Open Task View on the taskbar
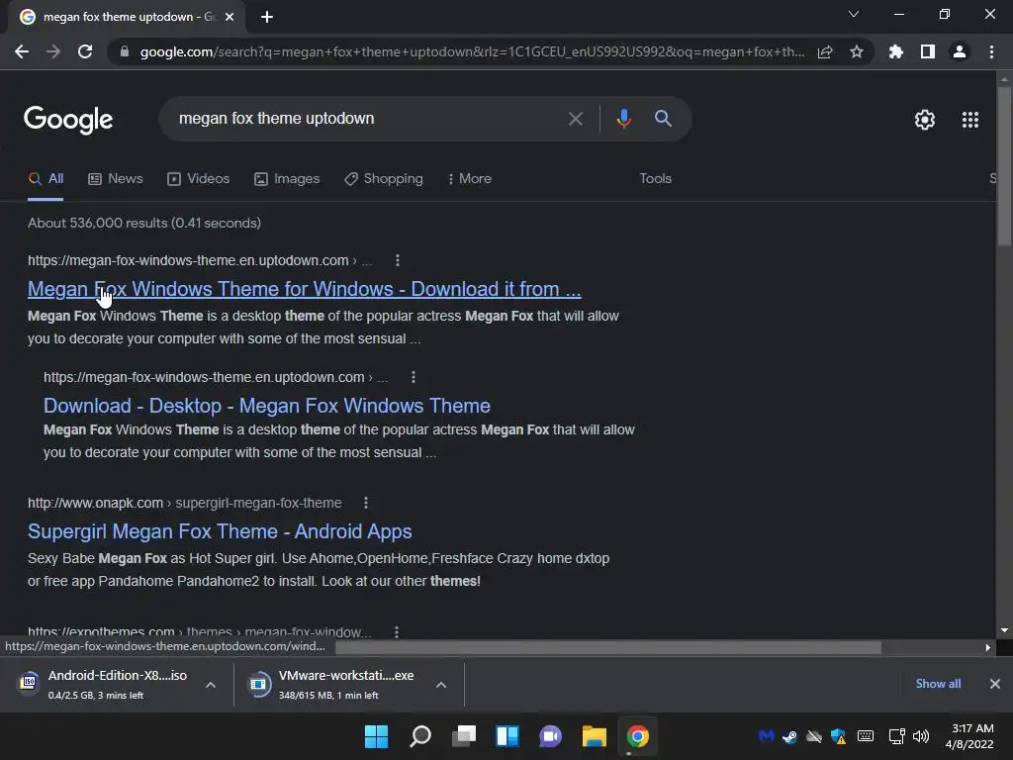This screenshot has width=1013, height=760. tap(464, 736)
